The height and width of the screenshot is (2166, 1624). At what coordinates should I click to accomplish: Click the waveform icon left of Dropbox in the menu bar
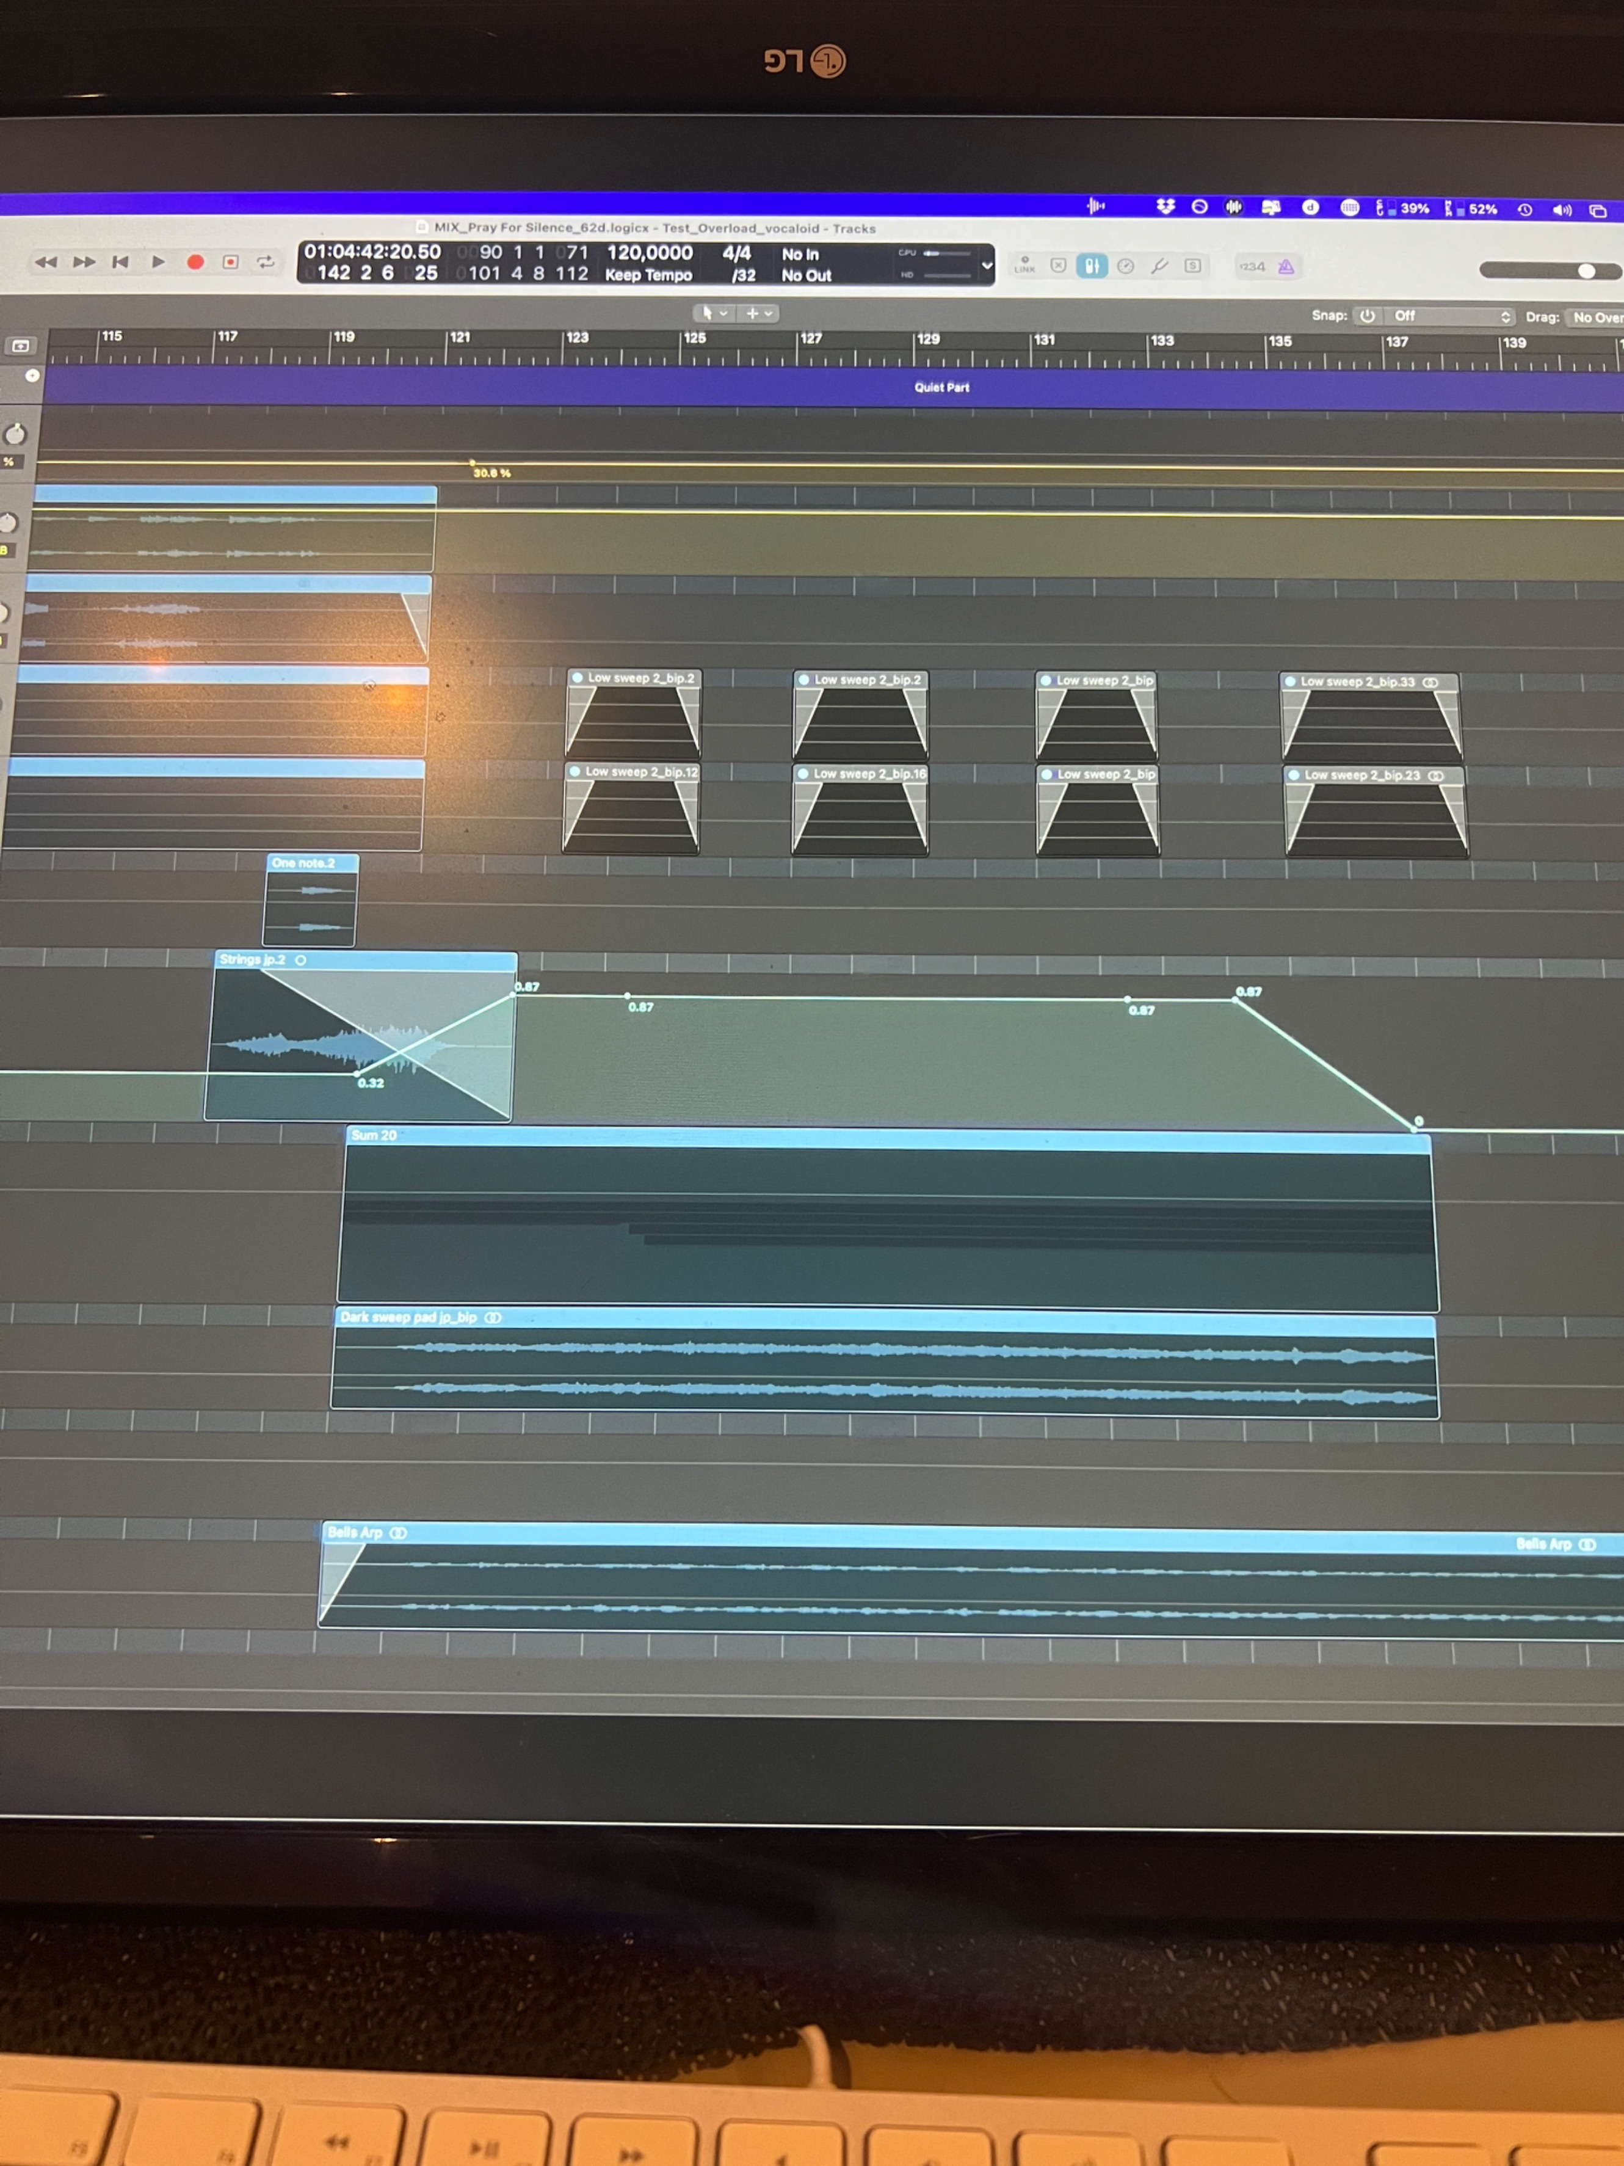(x=1097, y=206)
